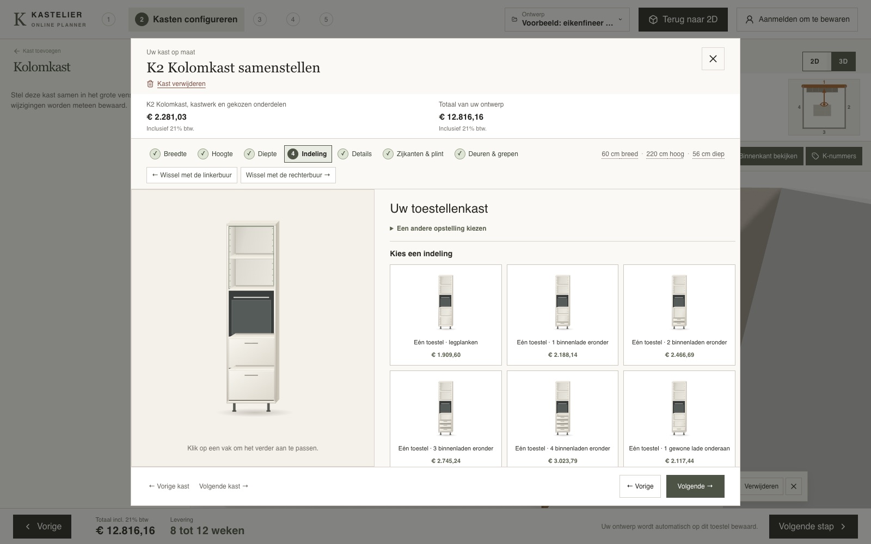This screenshot has width=871, height=544.
Task: Click the tag icon in K-nummers
Action: click(815, 156)
